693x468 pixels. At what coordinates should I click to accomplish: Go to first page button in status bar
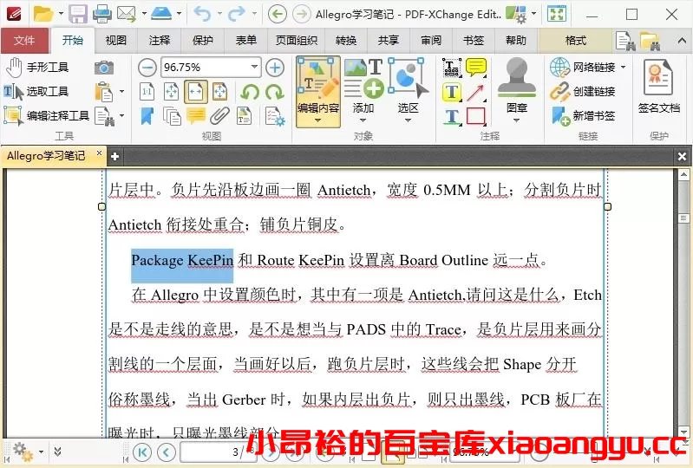tap(142, 452)
